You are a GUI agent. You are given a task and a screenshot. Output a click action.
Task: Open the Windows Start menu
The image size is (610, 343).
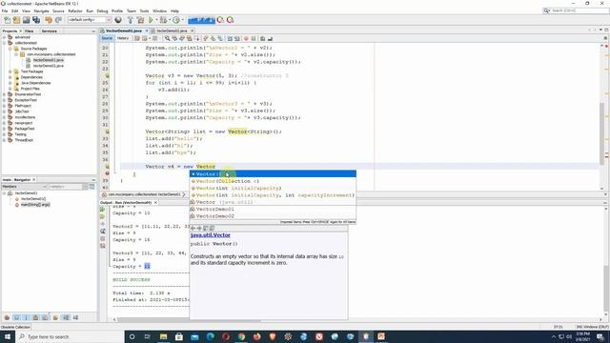tap(8, 336)
